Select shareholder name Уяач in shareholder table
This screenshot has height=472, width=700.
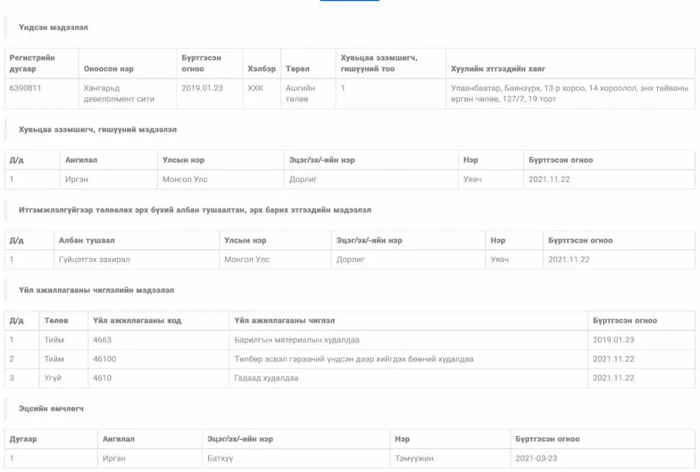coord(473,180)
